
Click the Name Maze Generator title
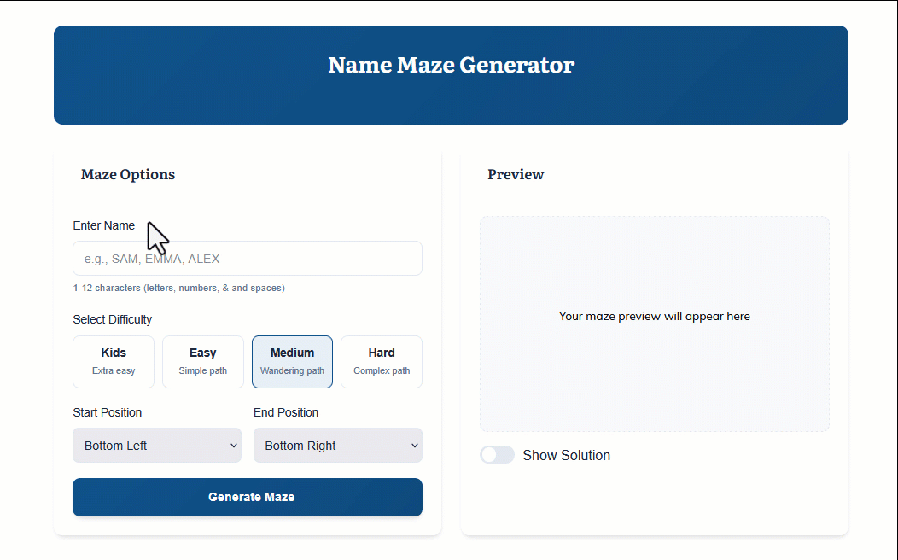451,65
